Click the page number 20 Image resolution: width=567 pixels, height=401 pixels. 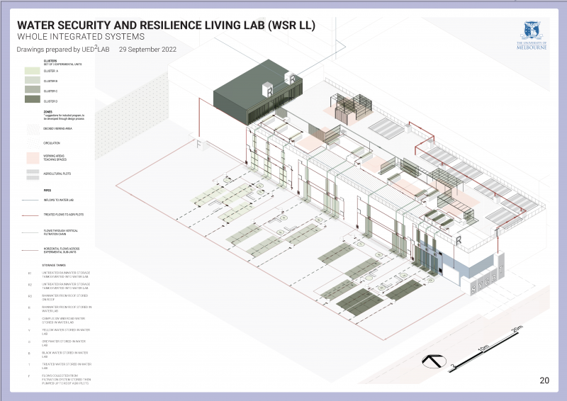pos(544,380)
